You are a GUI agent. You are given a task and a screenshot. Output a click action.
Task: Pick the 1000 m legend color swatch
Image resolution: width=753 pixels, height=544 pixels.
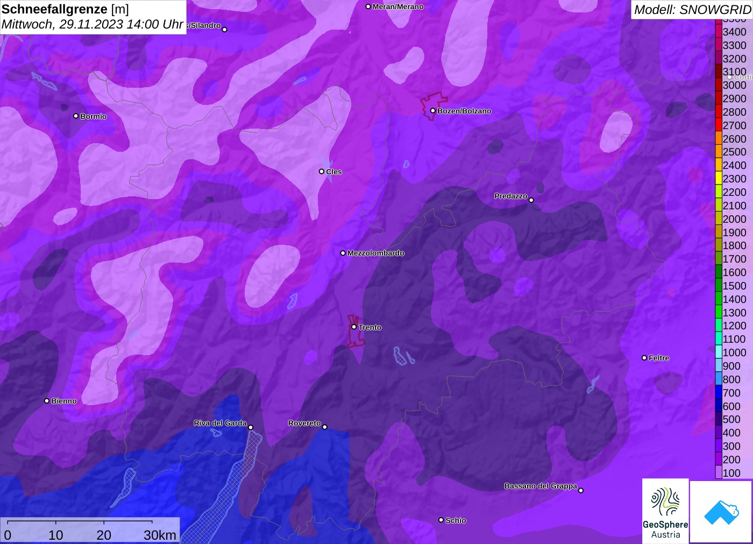click(718, 352)
